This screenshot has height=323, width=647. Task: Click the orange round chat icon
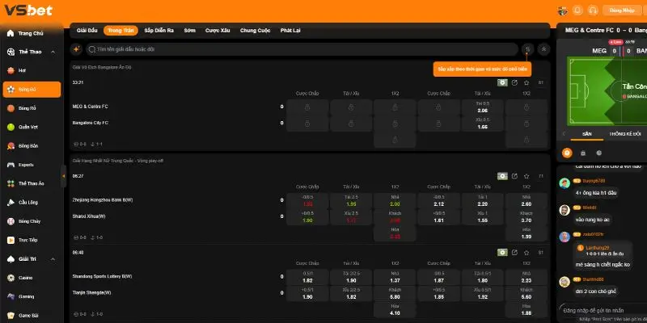pos(568,153)
